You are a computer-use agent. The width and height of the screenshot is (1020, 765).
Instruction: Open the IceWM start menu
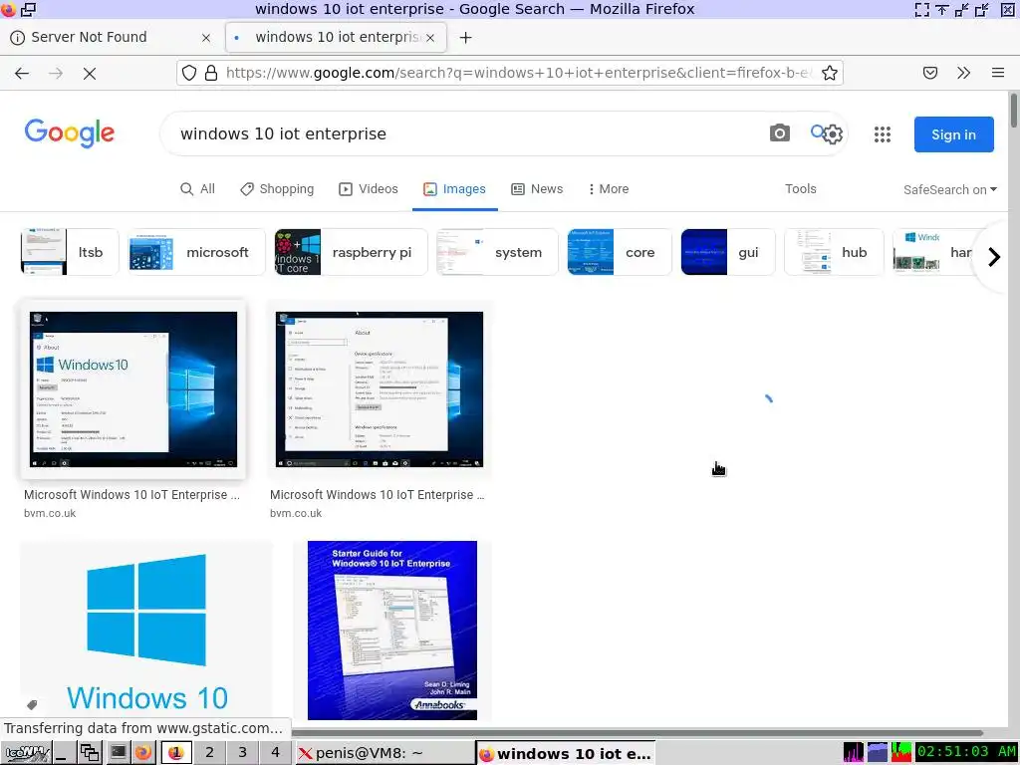[x=25, y=753]
